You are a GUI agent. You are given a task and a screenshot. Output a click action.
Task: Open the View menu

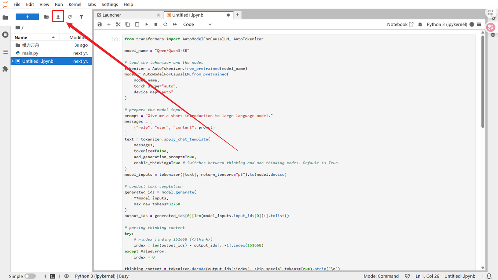pos(44,4)
